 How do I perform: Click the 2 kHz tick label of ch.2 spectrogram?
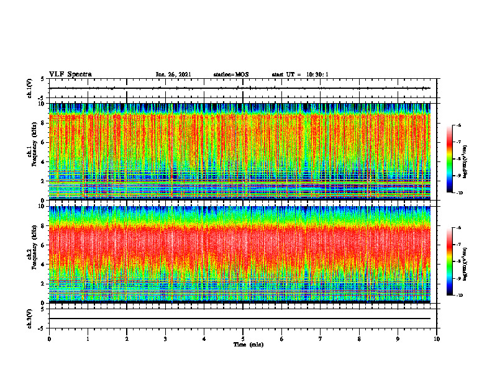point(43,284)
